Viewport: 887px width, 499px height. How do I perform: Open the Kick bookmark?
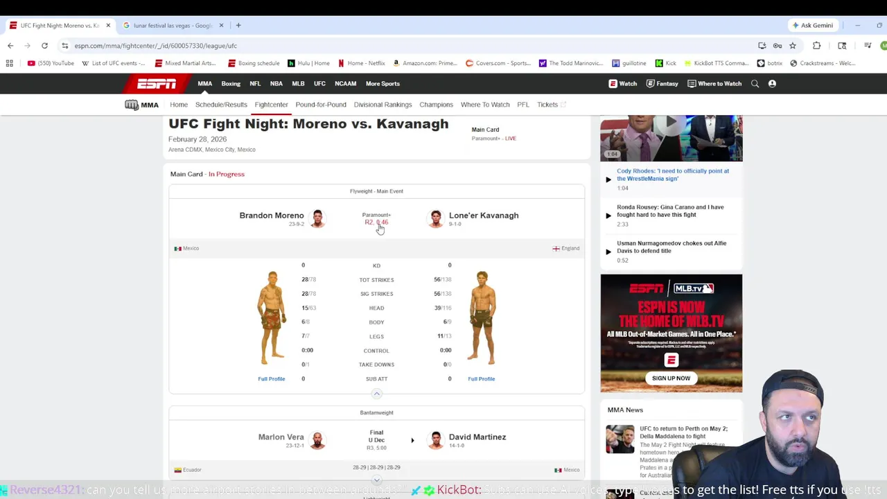click(666, 63)
